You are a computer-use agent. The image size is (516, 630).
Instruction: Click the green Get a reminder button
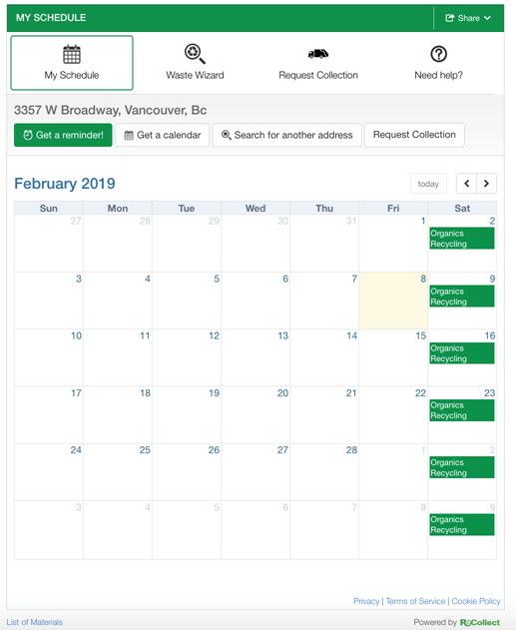pos(63,135)
